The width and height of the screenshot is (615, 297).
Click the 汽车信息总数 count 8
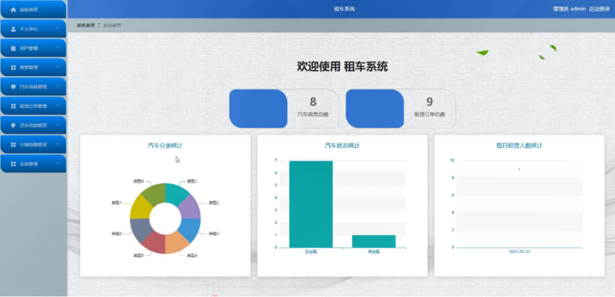[x=313, y=102]
